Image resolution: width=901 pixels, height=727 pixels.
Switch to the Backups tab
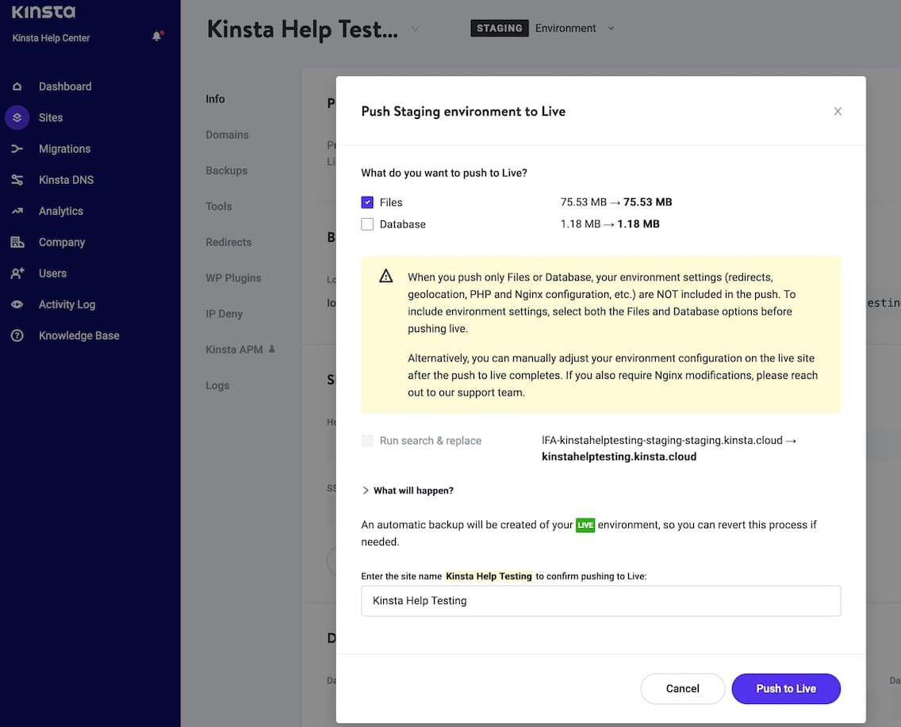point(226,170)
